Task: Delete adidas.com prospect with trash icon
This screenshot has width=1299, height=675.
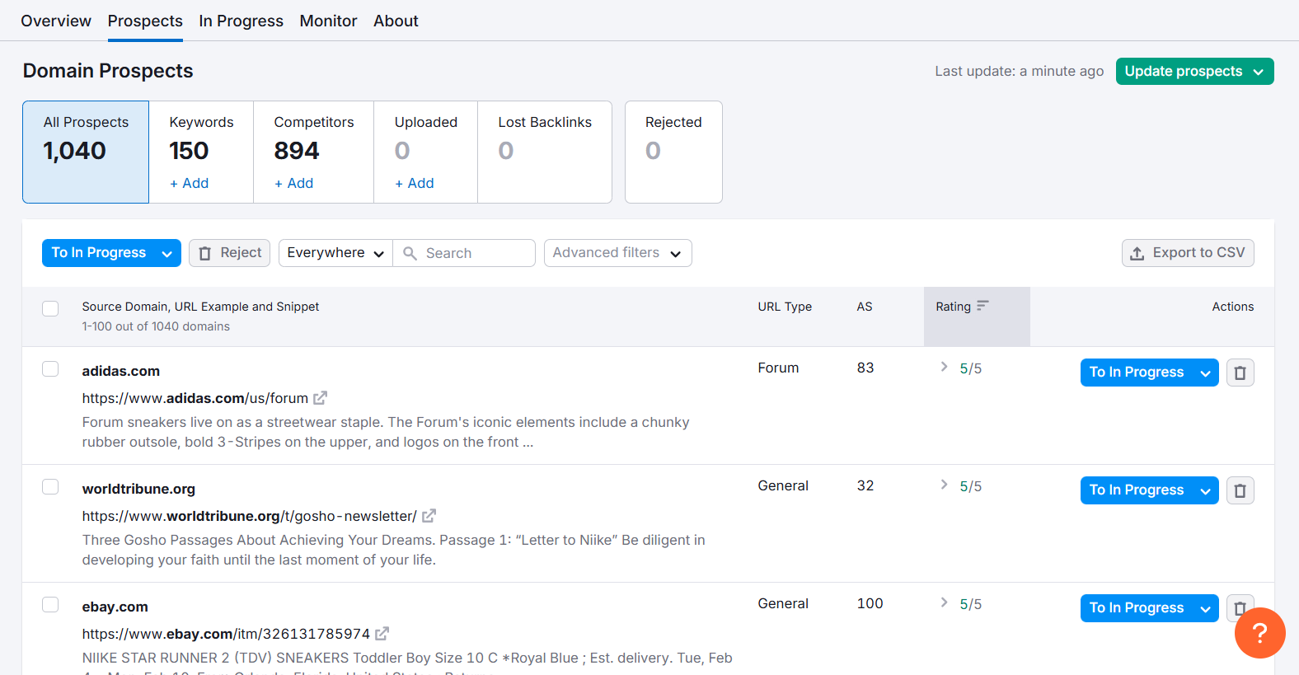Action: [x=1240, y=373]
